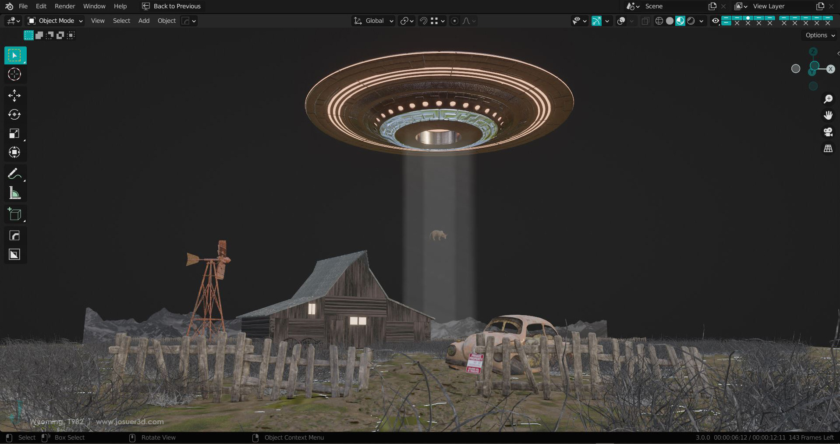The height and width of the screenshot is (444, 840).
Task: Click the Back to Previous screen icon
Action: [146, 6]
